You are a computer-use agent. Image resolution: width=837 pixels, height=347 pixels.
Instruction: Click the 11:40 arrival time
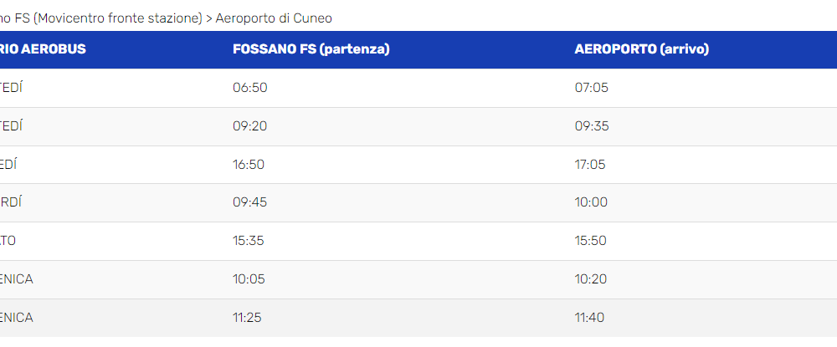tap(589, 318)
